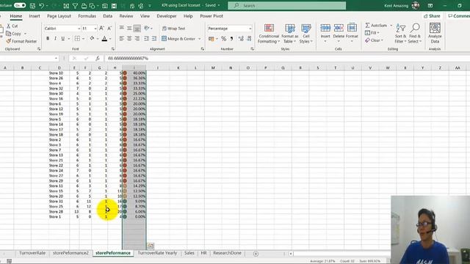Switch to the storePeformance2 sheet tab
470x264 pixels.
[x=70, y=253]
